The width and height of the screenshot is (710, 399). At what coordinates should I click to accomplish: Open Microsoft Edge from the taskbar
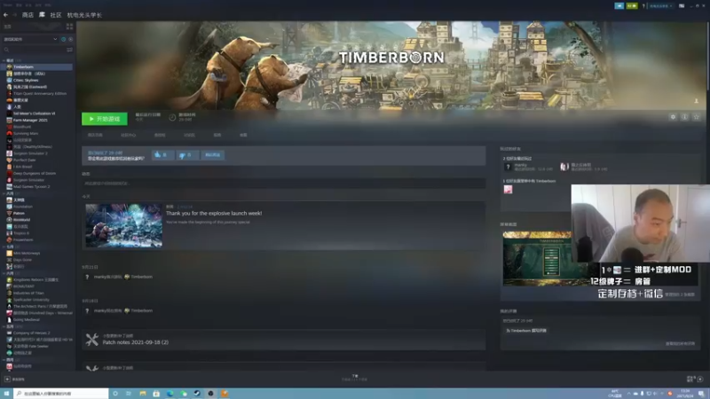click(170, 394)
